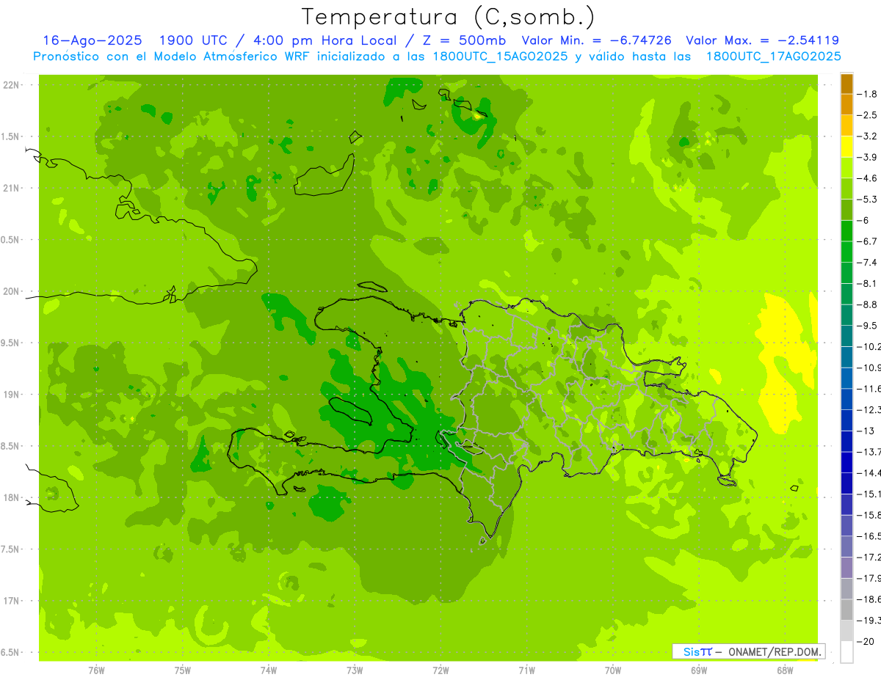Click the "SisPI - ONAMET/REP.DOM." credit label

748,651
